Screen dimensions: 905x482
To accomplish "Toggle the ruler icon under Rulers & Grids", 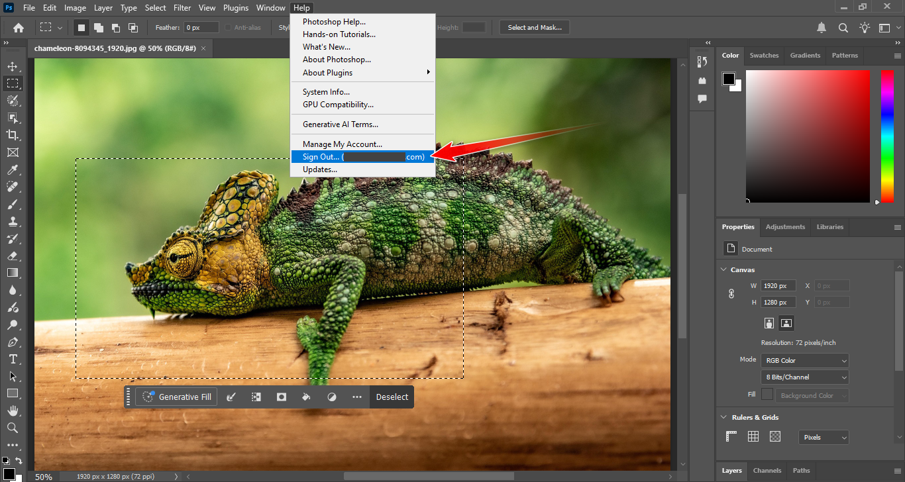I will 731,436.
